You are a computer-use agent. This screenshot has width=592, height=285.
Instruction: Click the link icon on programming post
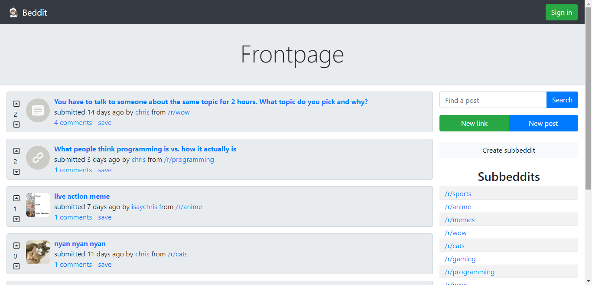click(38, 157)
